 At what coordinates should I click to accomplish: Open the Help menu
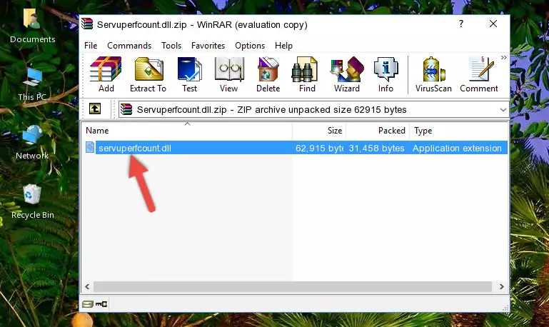pos(283,46)
